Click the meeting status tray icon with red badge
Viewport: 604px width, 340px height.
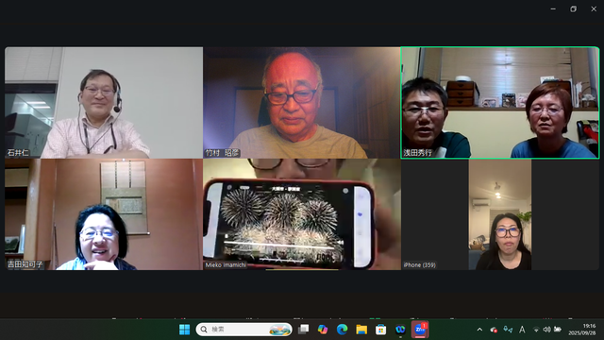pyautogui.click(x=494, y=330)
